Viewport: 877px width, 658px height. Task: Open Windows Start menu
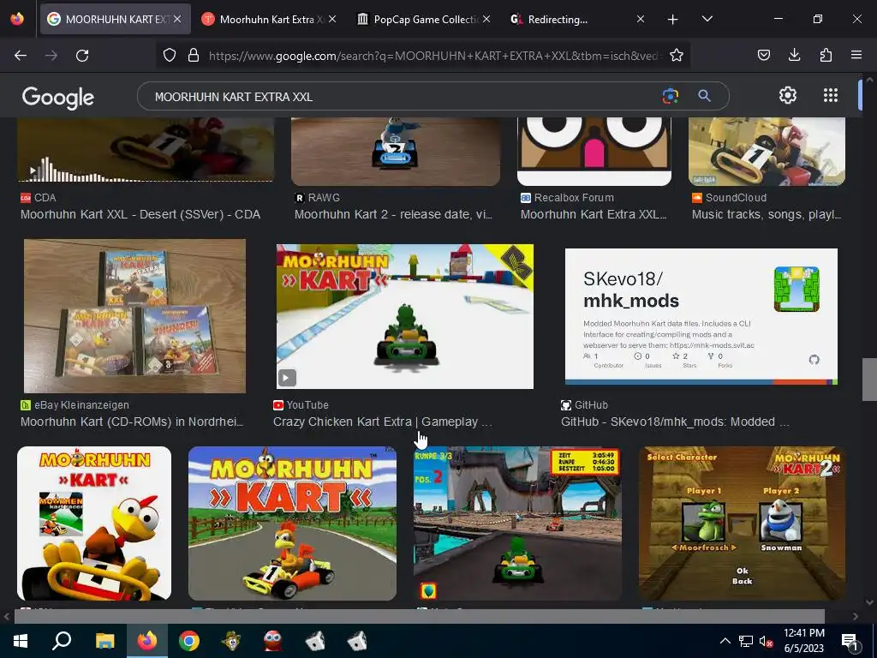tap(21, 641)
